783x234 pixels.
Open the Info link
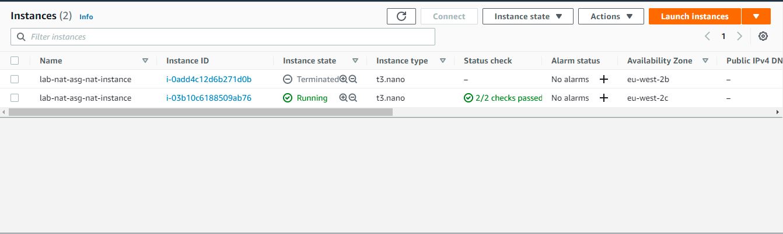[86, 17]
